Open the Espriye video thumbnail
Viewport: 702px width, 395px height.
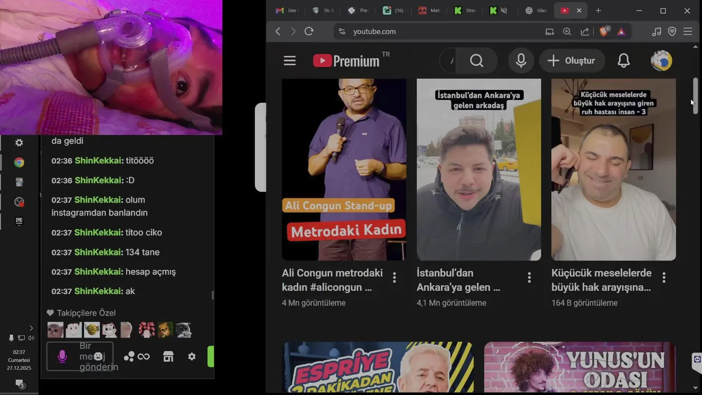click(x=378, y=367)
